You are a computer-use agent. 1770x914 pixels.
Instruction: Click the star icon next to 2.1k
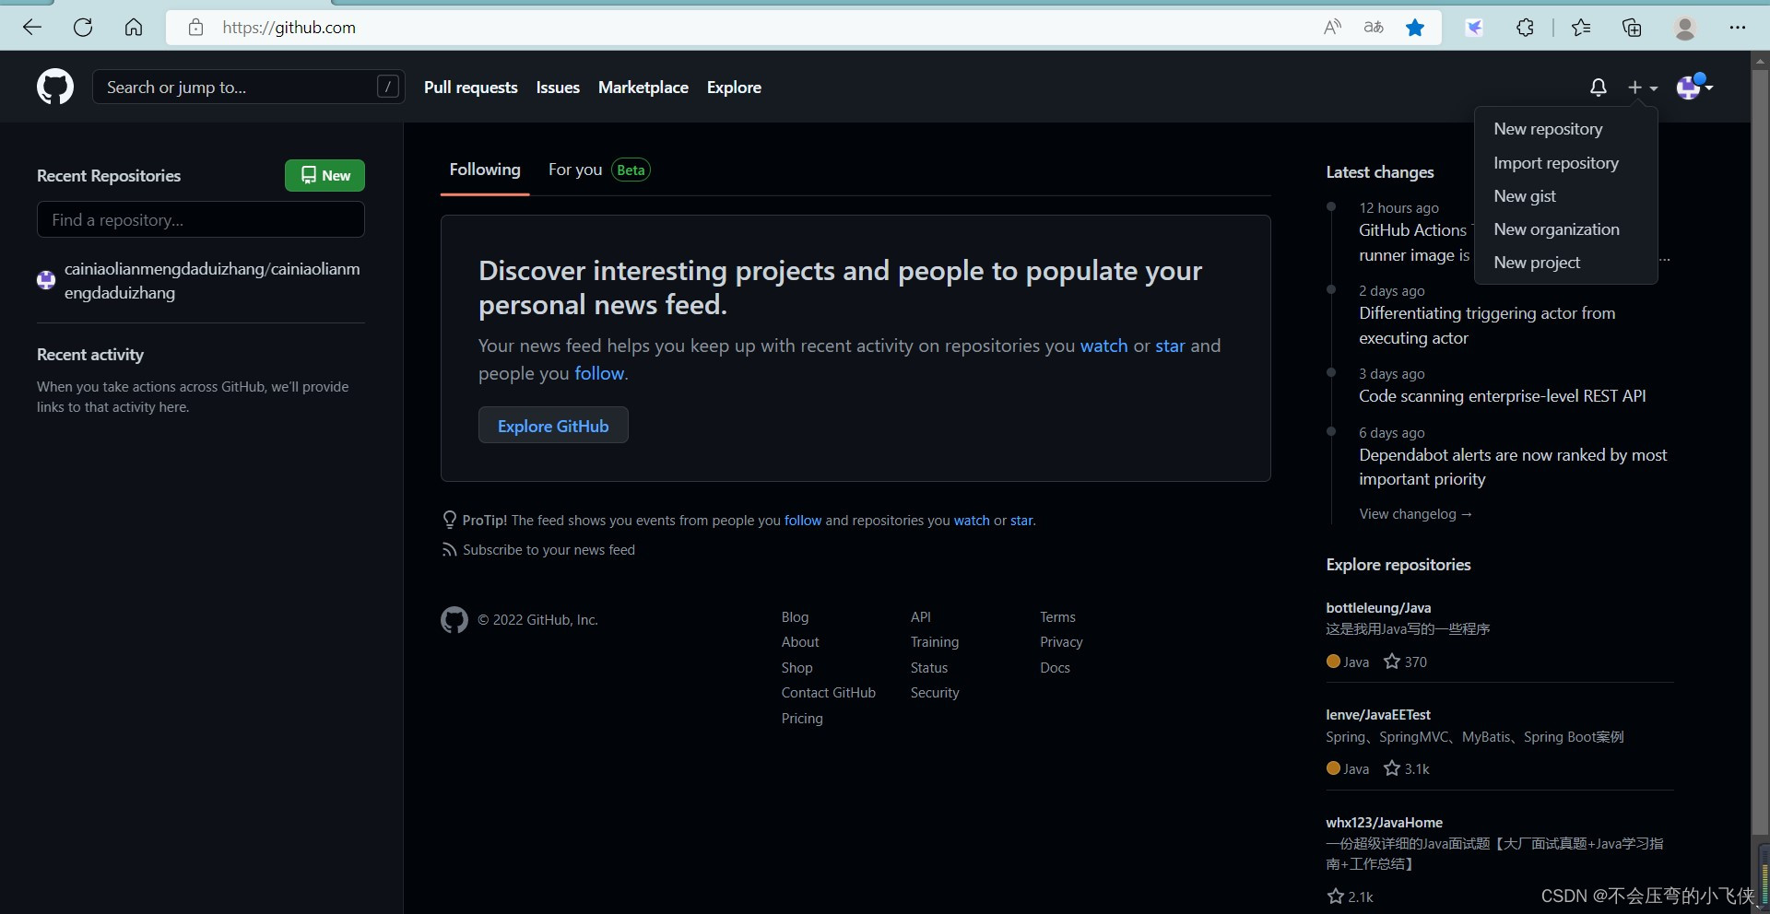coord(1335,896)
